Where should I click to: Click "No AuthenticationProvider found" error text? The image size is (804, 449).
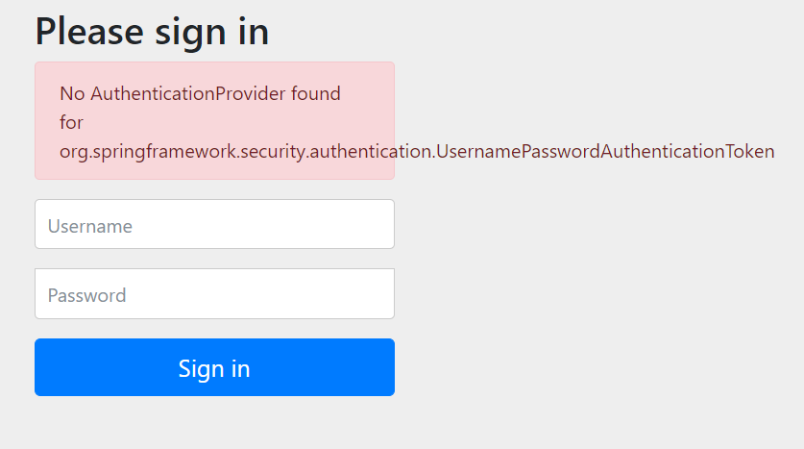click(200, 93)
